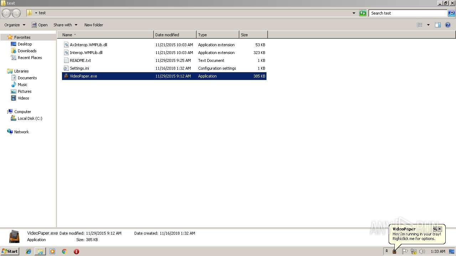Click the 1:33 AM taskbar clock
This screenshot has height=256, width=456.
click(438, 251)
